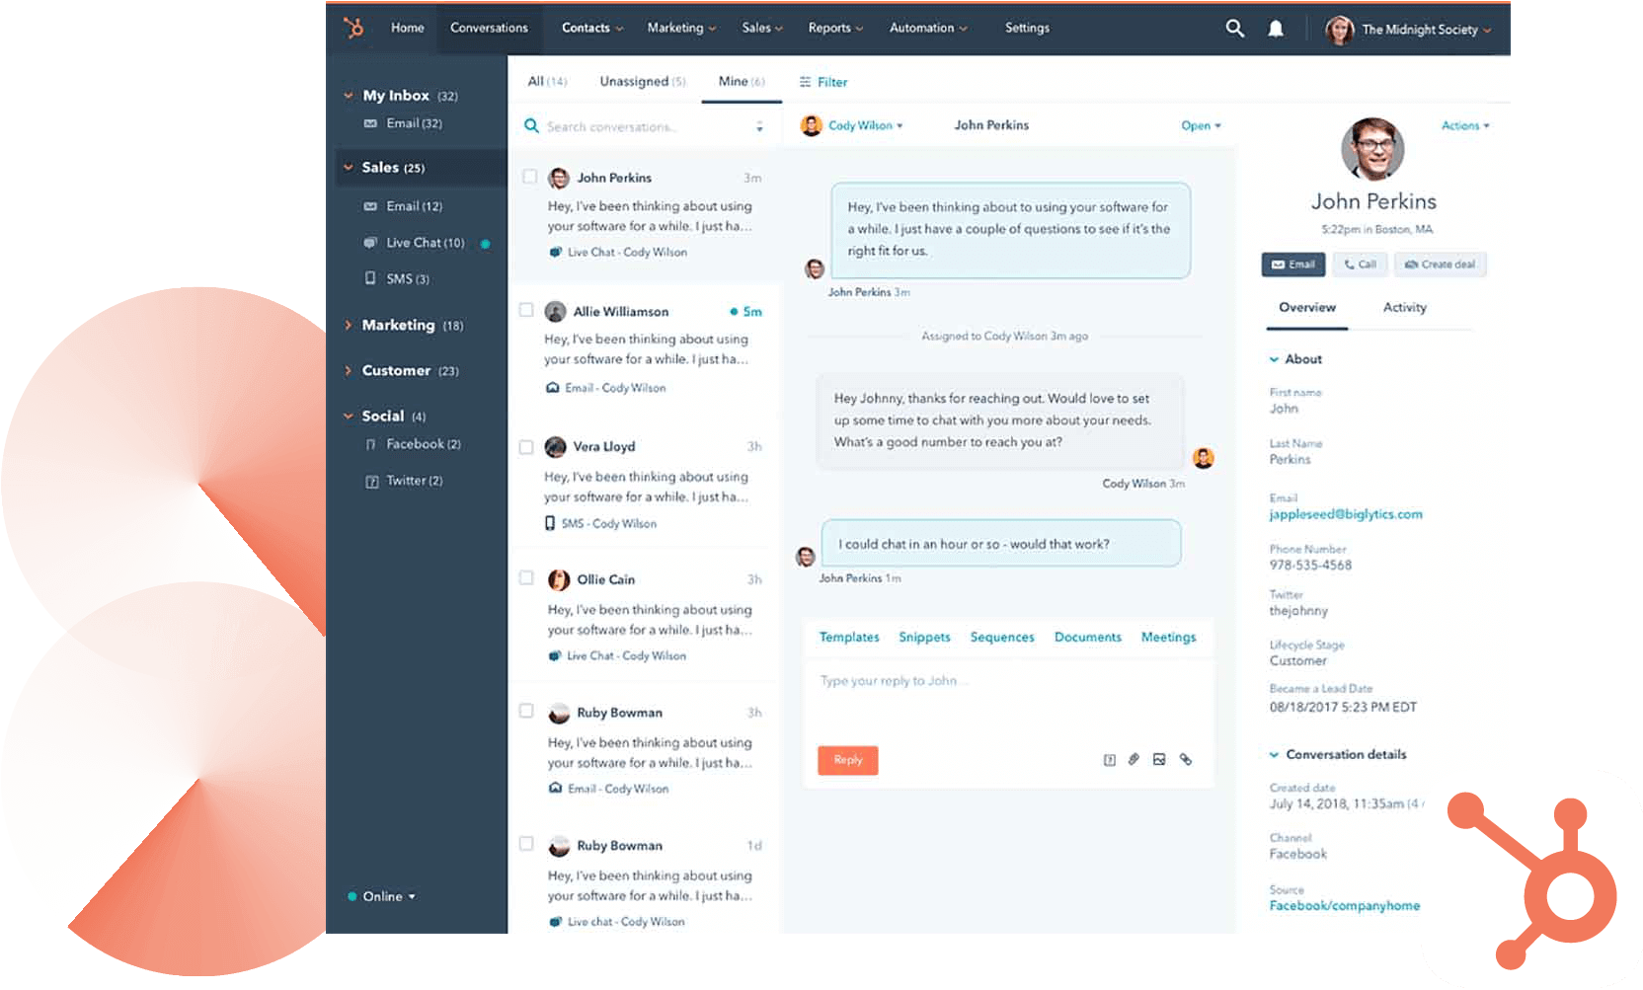Click the HubSpot sprocket logo in navbar

tap(353, 28)
